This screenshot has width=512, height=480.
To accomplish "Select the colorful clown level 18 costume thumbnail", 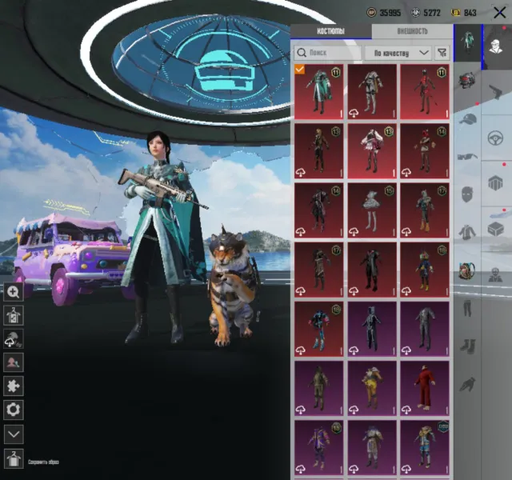I will [x=425, y=270].
